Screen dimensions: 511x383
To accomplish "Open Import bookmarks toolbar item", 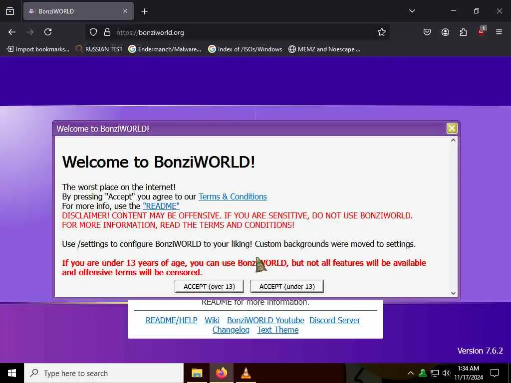I will (x=38, y=49).
